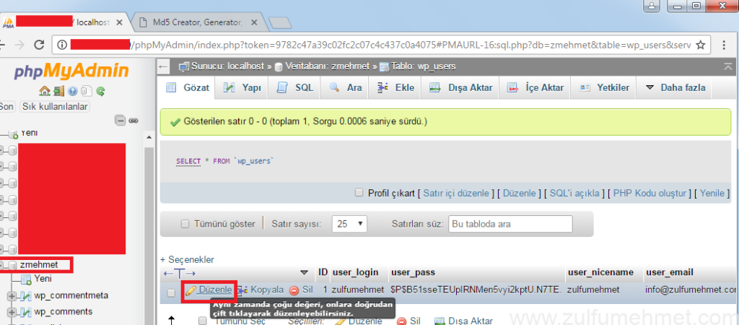This screenshot has width=739, height=325.
Task: Click the red Sil delete row icon
Action: (x=294, y=290)
